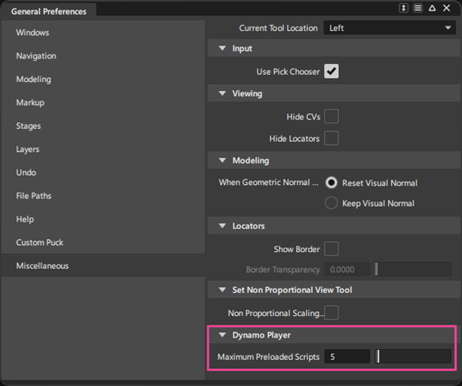Image resolution: width=462 pixels, height=386 pixels.
Task: Select the Reset Visual Normal radio option
Action: coord(332,183)
